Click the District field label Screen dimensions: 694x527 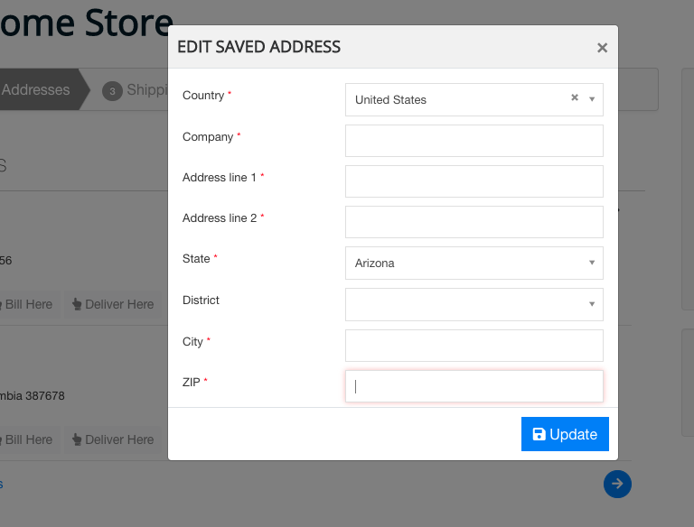click(201, 300)
